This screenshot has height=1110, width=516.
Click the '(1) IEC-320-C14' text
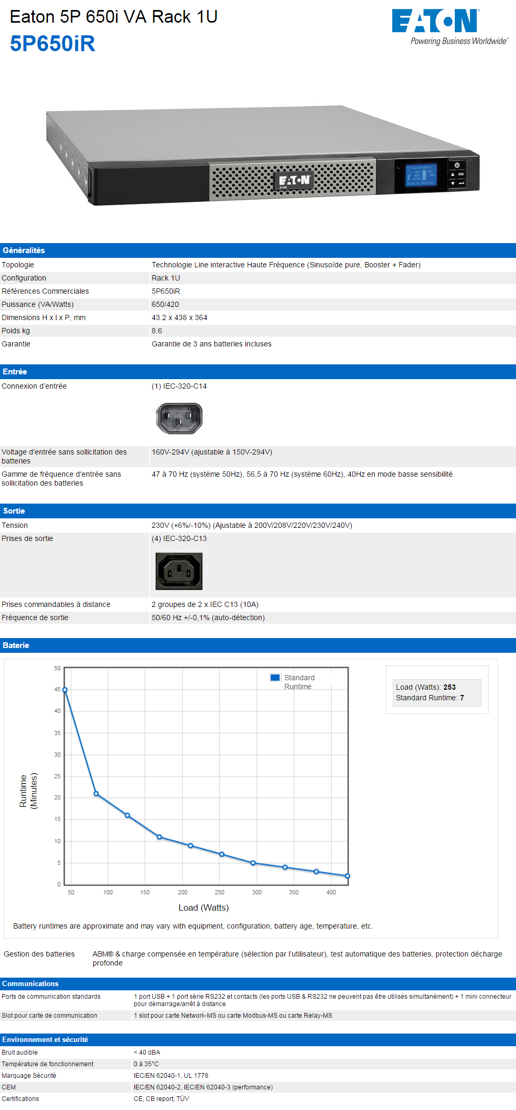click(x=179, y=386)
